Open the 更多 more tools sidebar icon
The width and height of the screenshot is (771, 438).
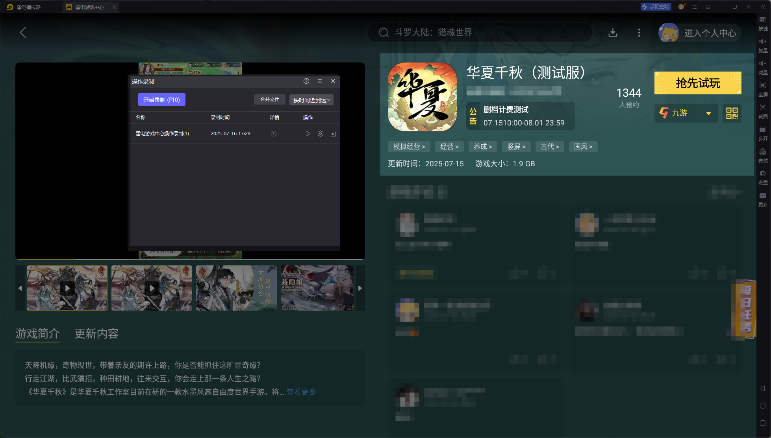point(763,199)
